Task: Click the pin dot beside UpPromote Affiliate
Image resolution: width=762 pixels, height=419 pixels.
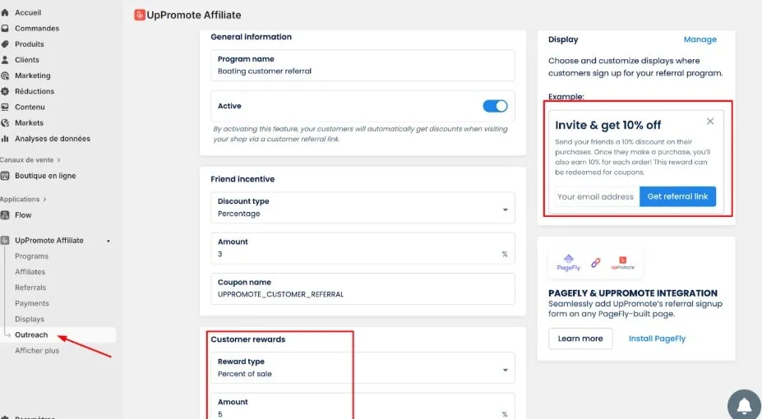Action: (109, 241)
